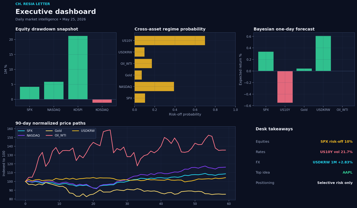This screenshot has width=357, height=208.
Task: Click the USDKRW forecast bar
Action: click(x=323, y=54)
